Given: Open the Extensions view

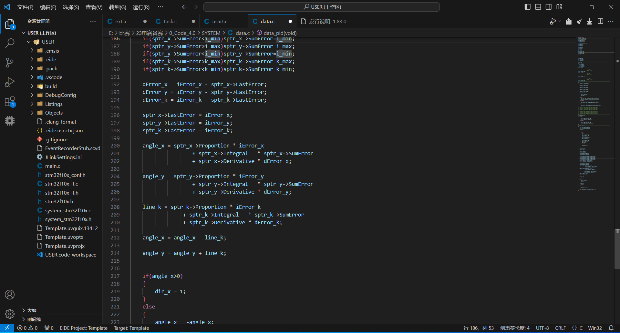Looking at the screenshot, I should click(x=10, y=102).
